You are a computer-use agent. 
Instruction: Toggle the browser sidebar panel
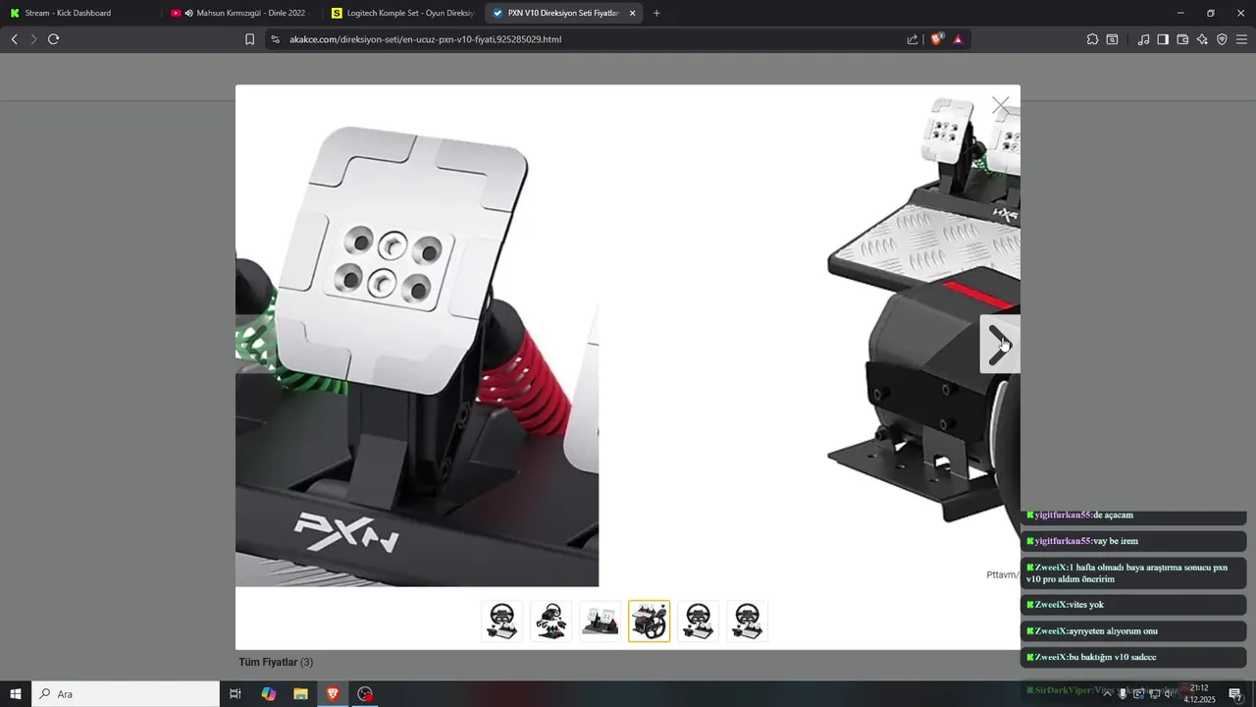point(1163,39)
